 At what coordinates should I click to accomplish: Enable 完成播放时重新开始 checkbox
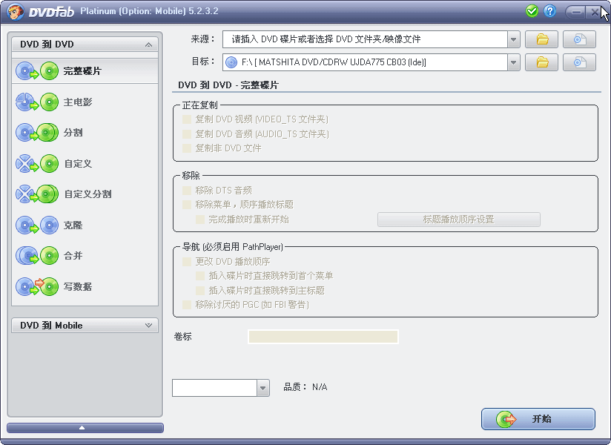click(200, 220)
